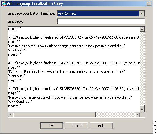Click the empty vertical scrollbar track
Screen dimensions: 157x134
pyautogui.click(x=142, y=68)
